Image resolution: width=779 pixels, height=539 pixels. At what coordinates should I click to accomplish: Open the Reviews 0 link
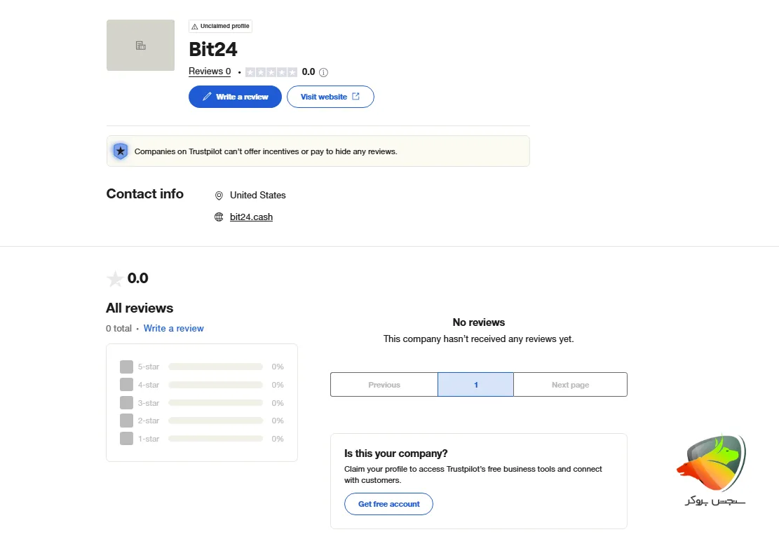coord(209,71)
